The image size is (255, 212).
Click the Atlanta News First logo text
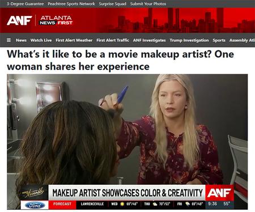click(x=56, y=20)
